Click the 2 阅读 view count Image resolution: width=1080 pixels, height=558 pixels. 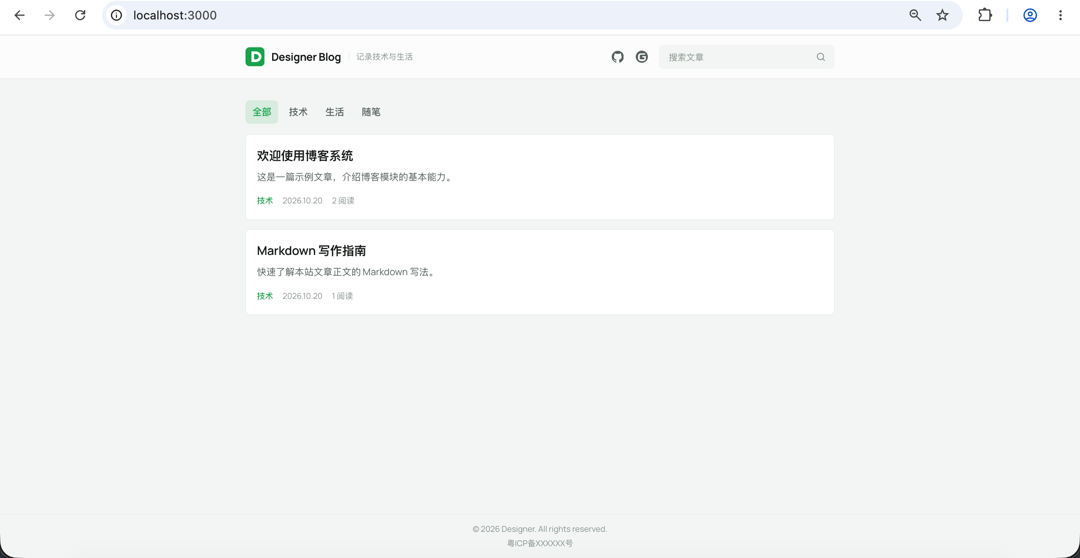pos(343,200)
